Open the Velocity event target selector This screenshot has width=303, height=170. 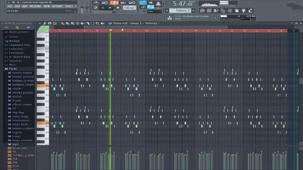[x=151, y=23]
